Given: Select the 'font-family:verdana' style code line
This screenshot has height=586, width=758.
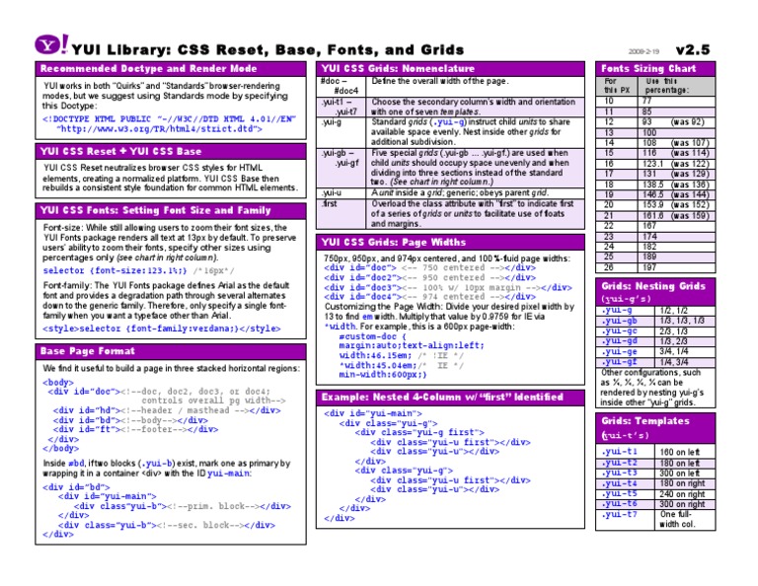Looking at the screenshot, I should [x=162, y=329].
